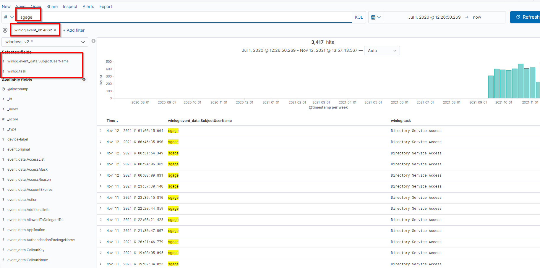Select _id field in available fields
This screenshot has height=268, width=540.
(x=10, y=99)
